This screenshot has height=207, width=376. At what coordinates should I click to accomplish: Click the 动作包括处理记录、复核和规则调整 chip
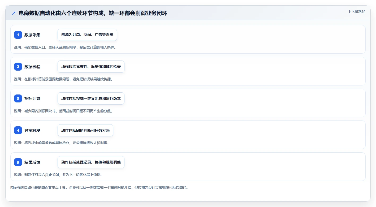[91, 162]
